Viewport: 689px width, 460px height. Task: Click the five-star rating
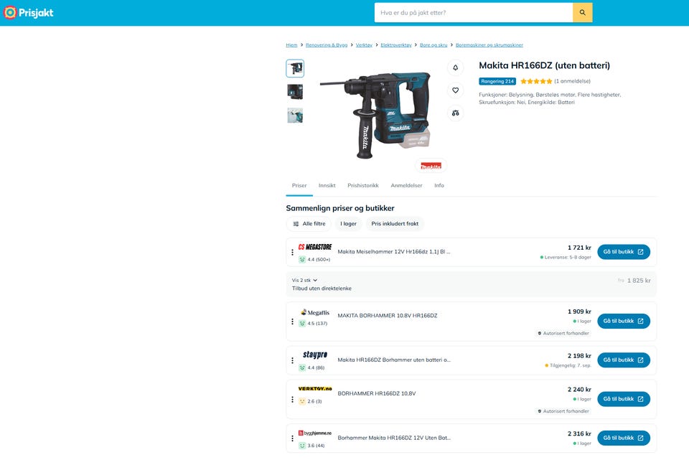coord(536,81)
